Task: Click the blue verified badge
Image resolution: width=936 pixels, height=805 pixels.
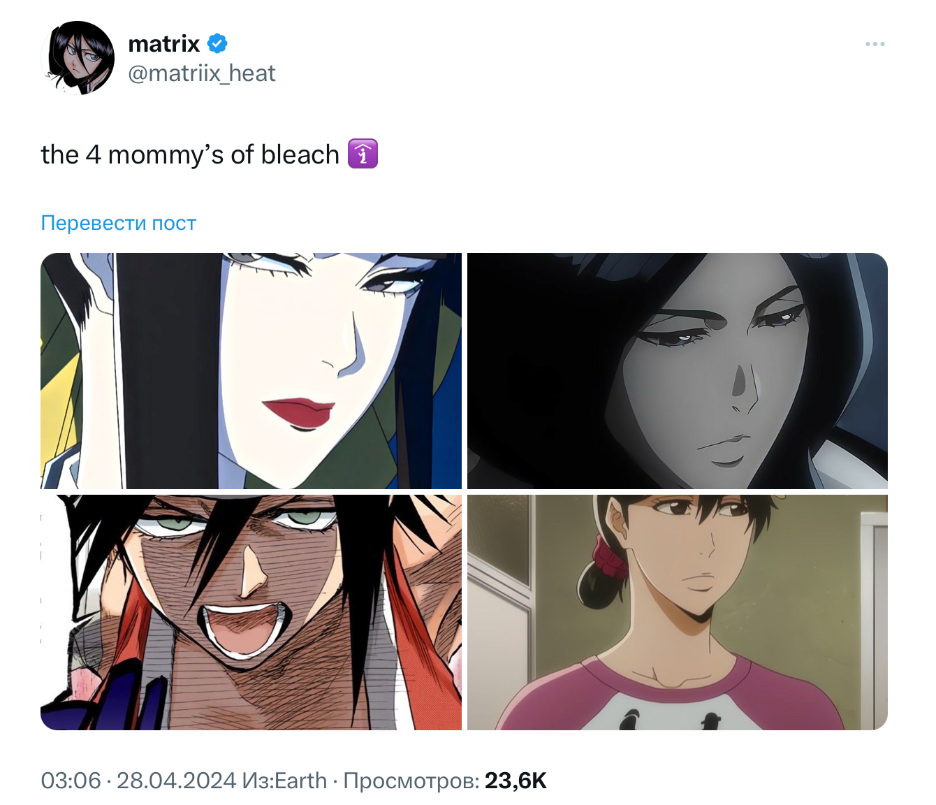Action: click(217, 43)
